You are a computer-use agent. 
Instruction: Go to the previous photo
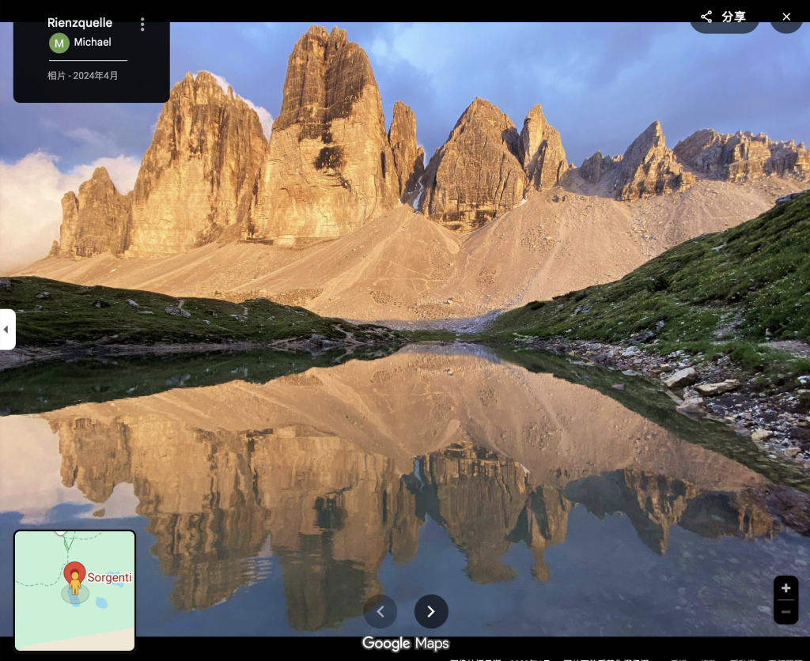(380, 611)
